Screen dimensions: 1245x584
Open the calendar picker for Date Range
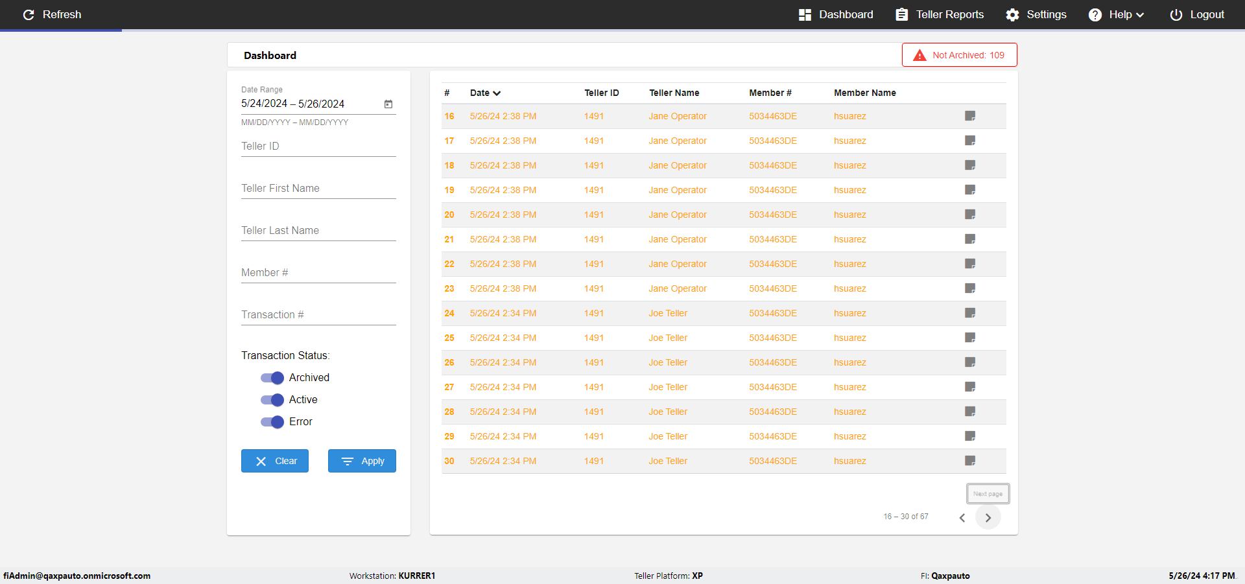click(388, 104)
